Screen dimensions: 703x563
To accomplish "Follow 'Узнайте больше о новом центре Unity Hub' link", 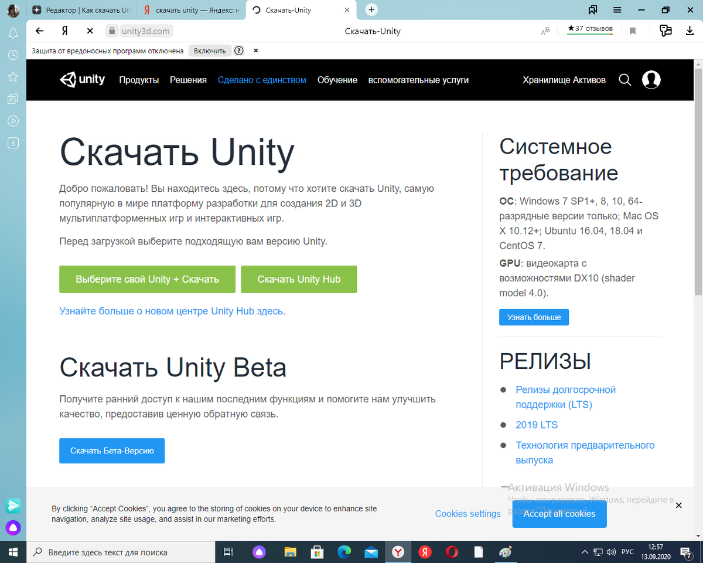I will tap(172, 311).
